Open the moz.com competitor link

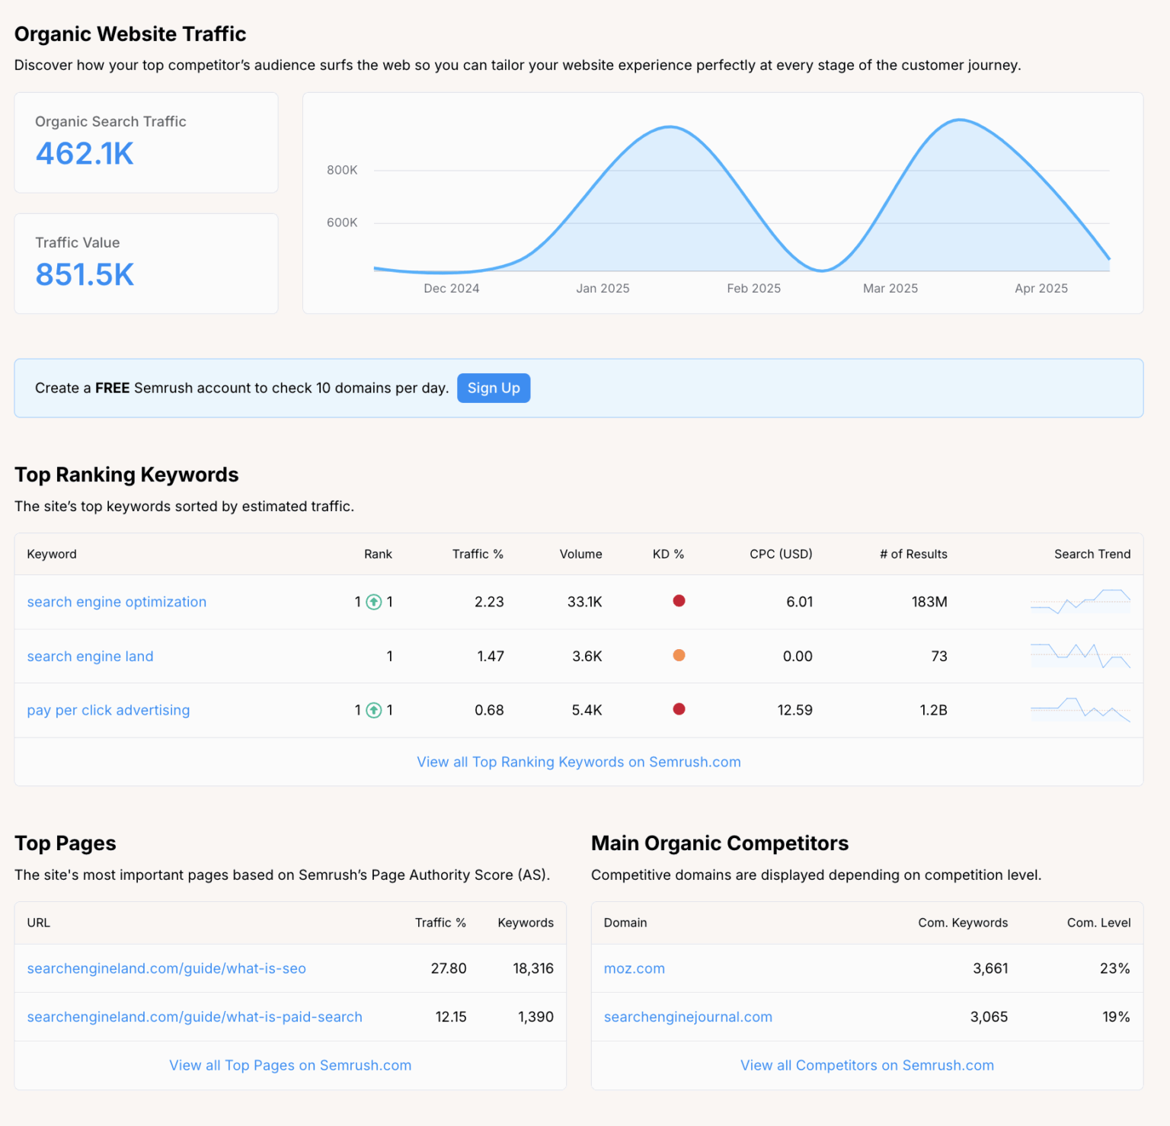tap(634, 968)
